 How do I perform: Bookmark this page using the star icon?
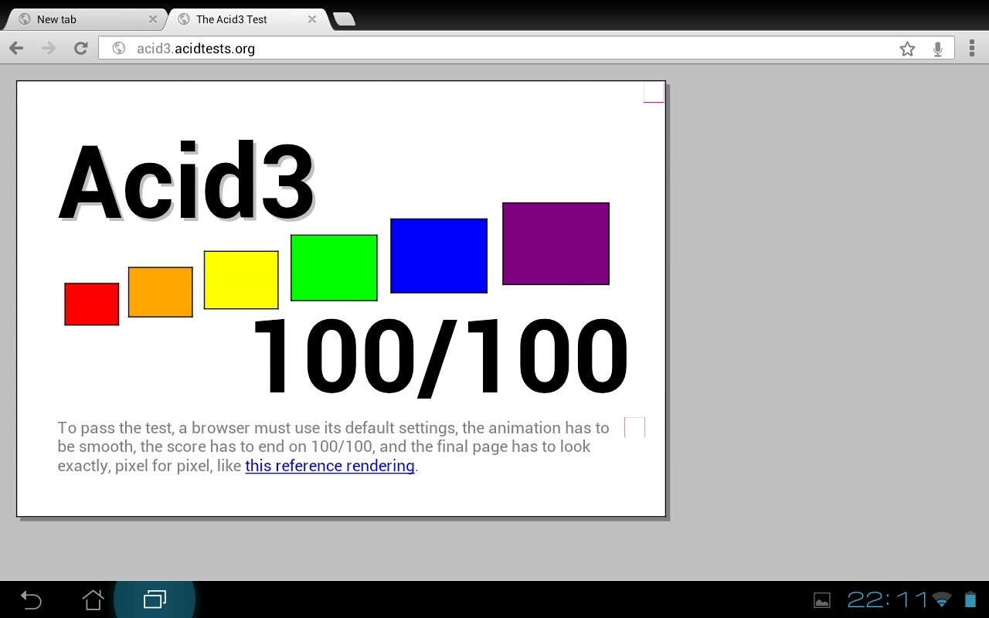click(x=906, y=48)
